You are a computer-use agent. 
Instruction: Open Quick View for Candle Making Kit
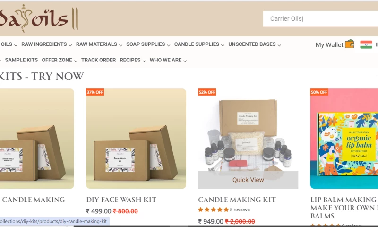point(248,180)
